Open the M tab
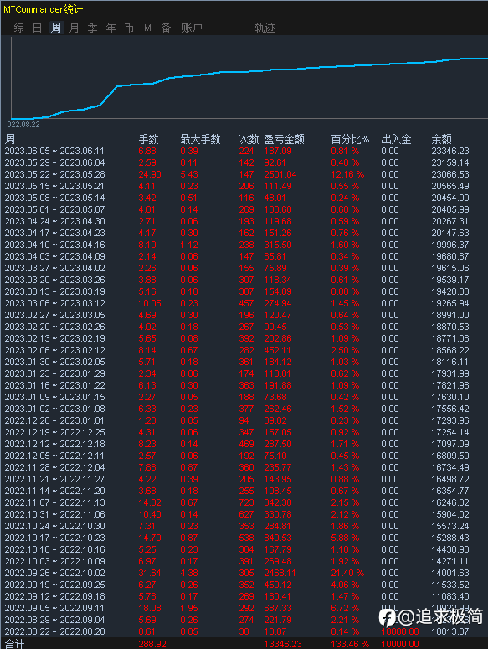 tap(147, 28)
